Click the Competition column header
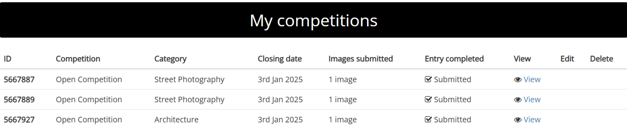The width and height of the screenshot is (627, 132). [78, 59]
